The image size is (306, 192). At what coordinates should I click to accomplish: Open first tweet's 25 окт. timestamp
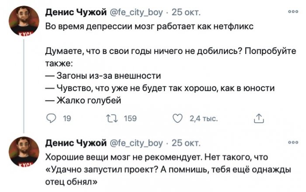click(185, 12)
